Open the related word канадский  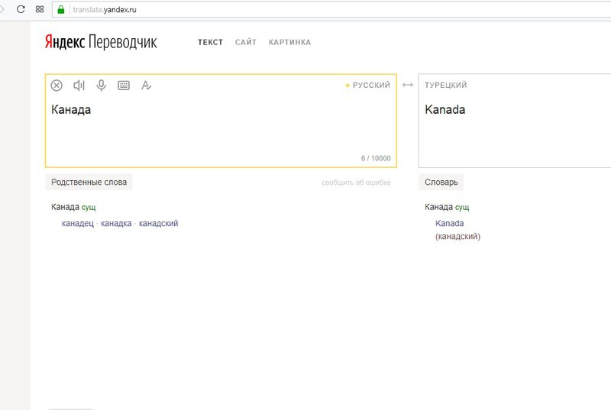pos(159,224)
